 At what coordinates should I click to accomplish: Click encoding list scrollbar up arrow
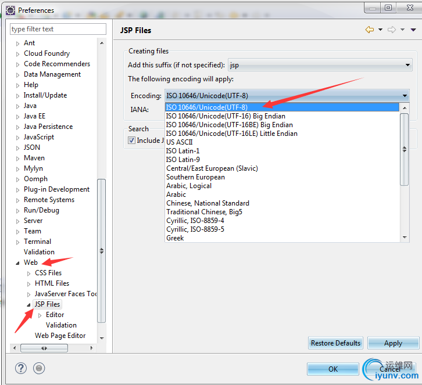tap(405, 108)
